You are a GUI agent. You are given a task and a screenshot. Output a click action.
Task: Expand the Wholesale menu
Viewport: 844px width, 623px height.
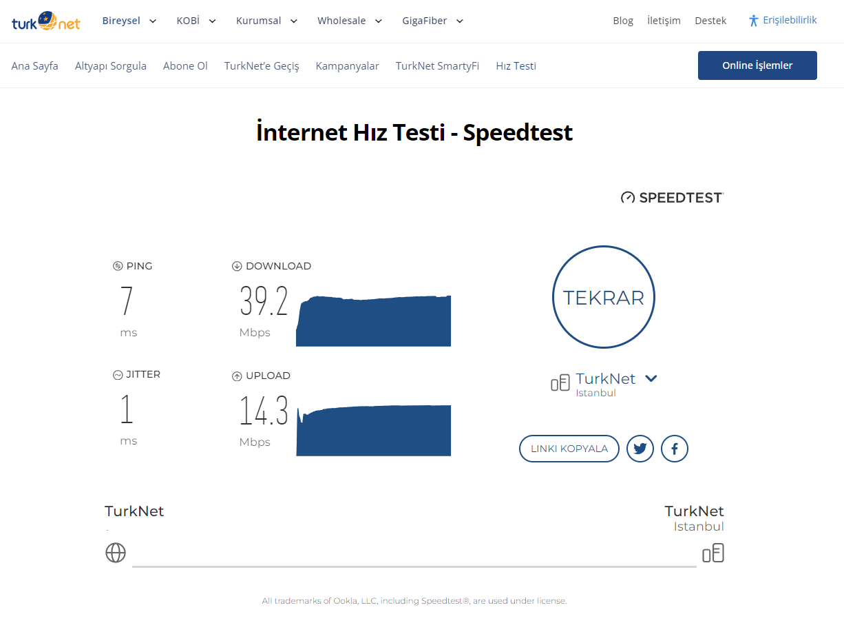click(x=350, y=21)
